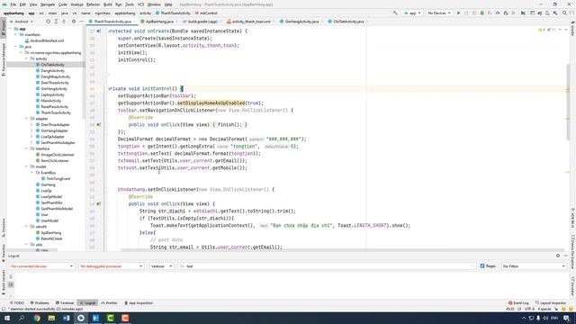
Task: Switch to activity_thanh_toan.xml tab
Action: [x=251, y=22]
